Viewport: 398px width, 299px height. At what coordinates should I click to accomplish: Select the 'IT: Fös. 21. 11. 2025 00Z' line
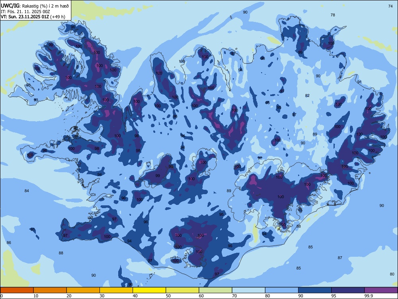[25, 12]
